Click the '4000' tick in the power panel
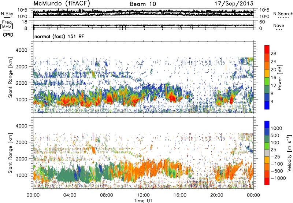Image resolution: width=293 pixels, height=203 pixels. (21, 50)
